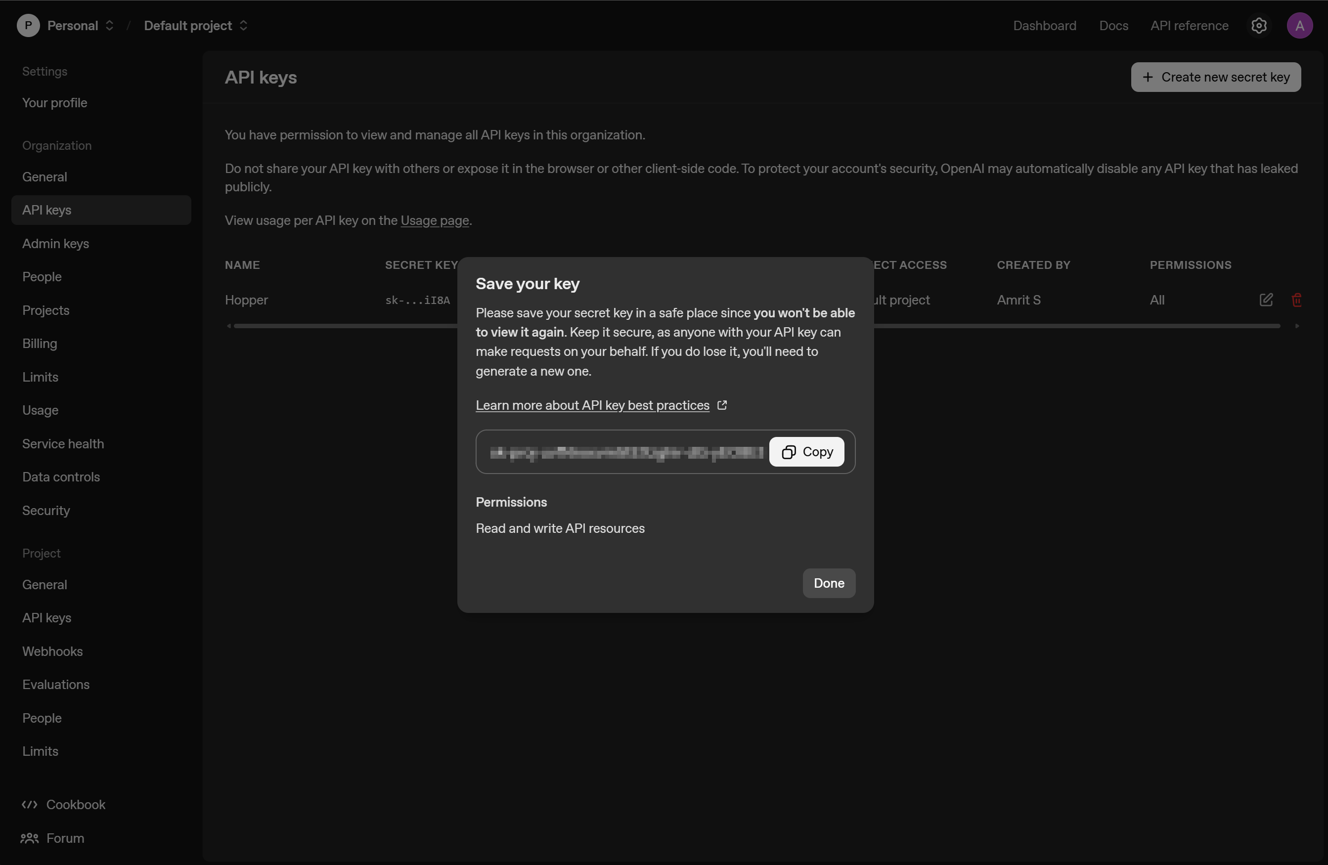Switch to API reference
This screenshot has height=865, width=1328.
1189,25
